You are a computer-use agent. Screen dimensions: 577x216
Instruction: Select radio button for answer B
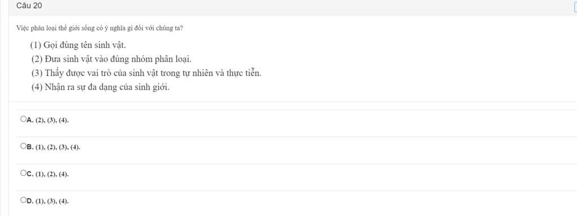click(24, 146)
